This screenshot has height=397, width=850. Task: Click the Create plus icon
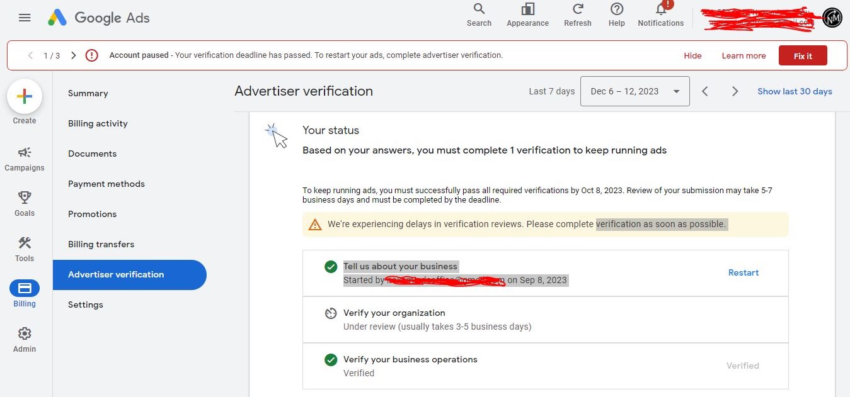(24, 96)
